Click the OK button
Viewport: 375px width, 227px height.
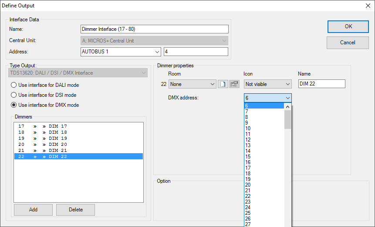pos(348,26)
